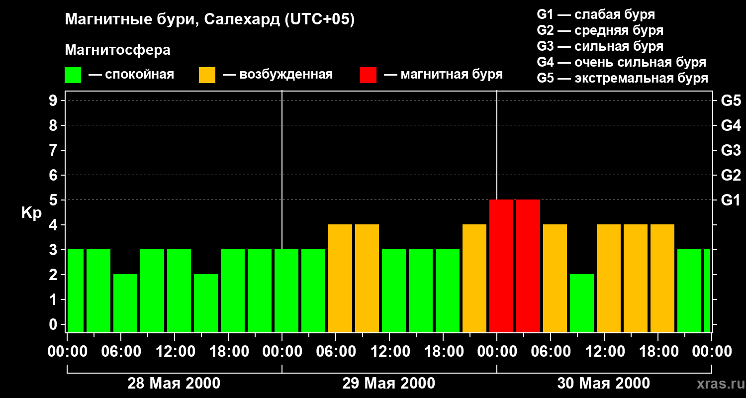Click the 'G3' label on the right axis
746x398 pixels.
point(731,150)
